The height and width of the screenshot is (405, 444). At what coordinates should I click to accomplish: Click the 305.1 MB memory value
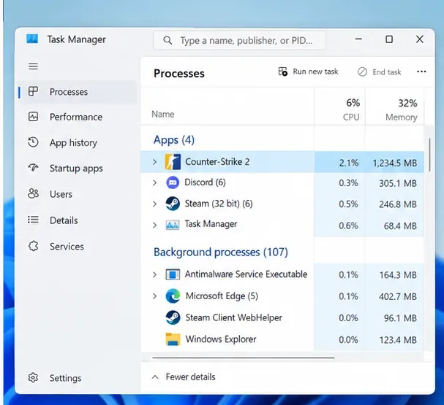pos(398,183)
